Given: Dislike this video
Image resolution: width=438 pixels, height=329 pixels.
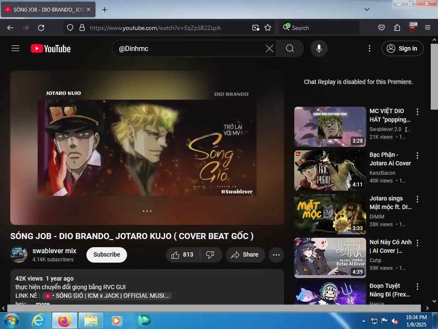Looking at the screenshot, I should click(x=210, y=254).
